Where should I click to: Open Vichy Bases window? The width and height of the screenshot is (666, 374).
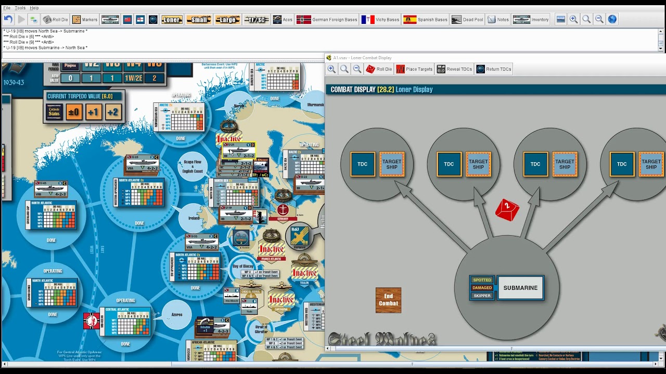click(381, 20)
